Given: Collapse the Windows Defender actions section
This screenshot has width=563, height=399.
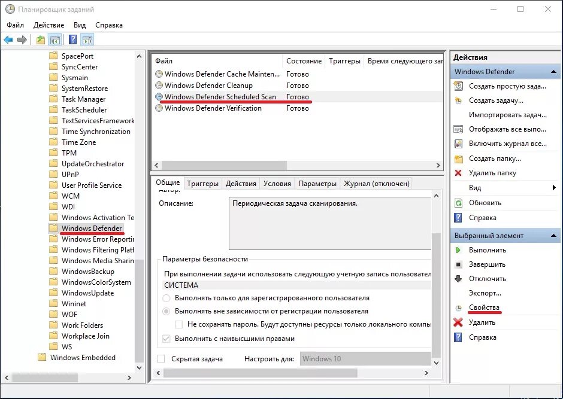Looking at the screenshot, I should point(553,72).
